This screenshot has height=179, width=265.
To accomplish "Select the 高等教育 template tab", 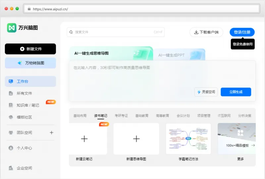I will coord(162,116).
